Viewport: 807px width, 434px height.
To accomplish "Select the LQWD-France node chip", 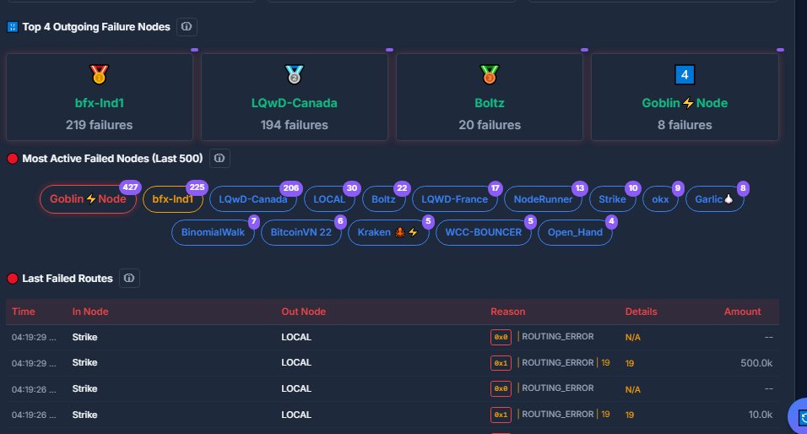I will point(454,199).
